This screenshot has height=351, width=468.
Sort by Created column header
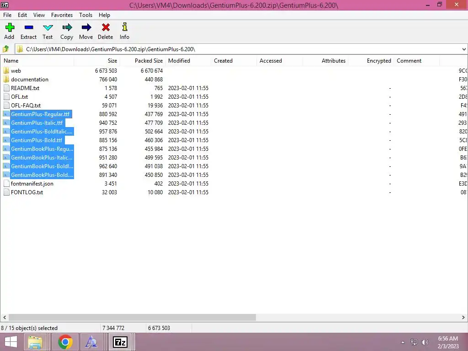pos(234,61)
